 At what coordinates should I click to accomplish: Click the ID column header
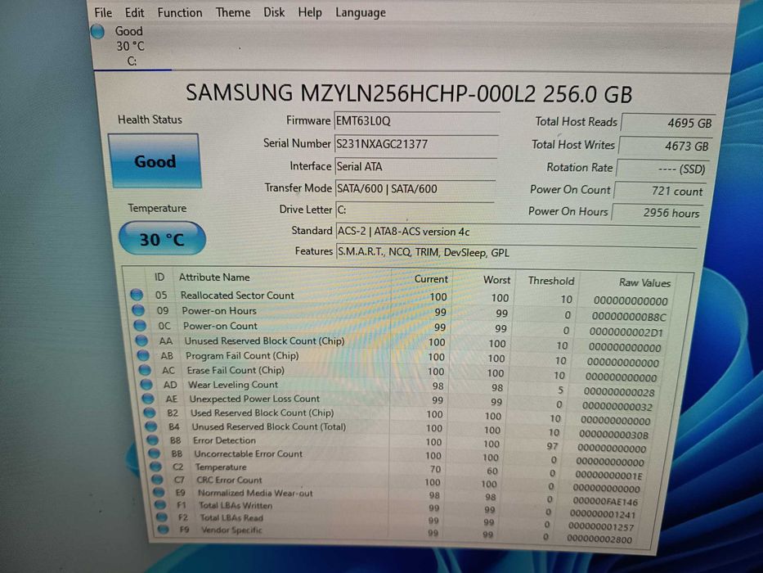click(159, 277)
